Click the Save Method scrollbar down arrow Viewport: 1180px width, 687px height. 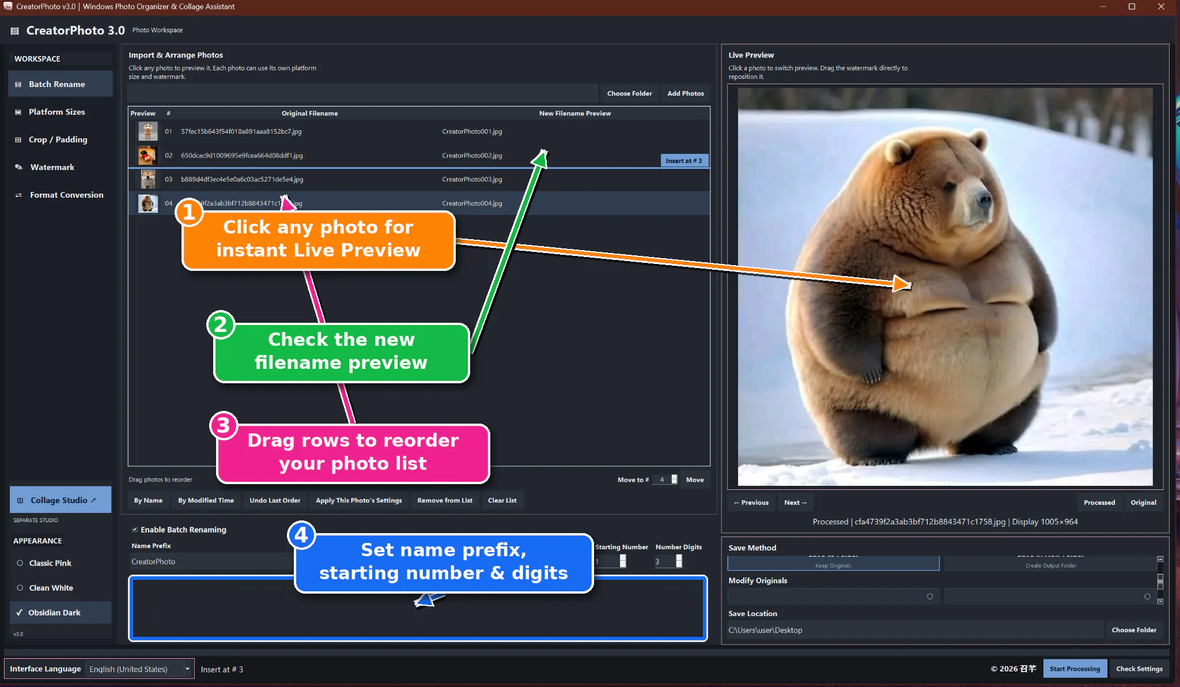[x=1160, y=601]
